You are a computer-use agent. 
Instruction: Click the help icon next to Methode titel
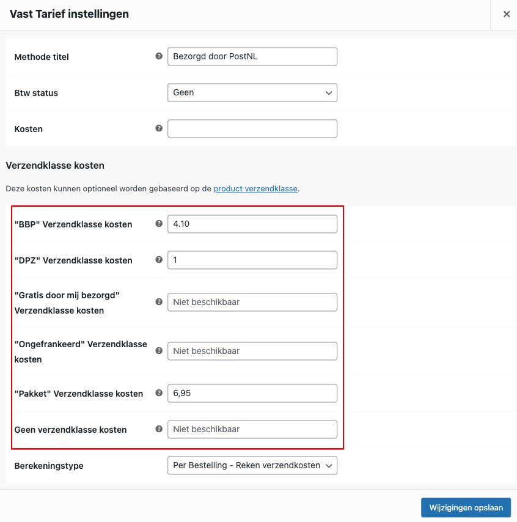pos(159,56)
